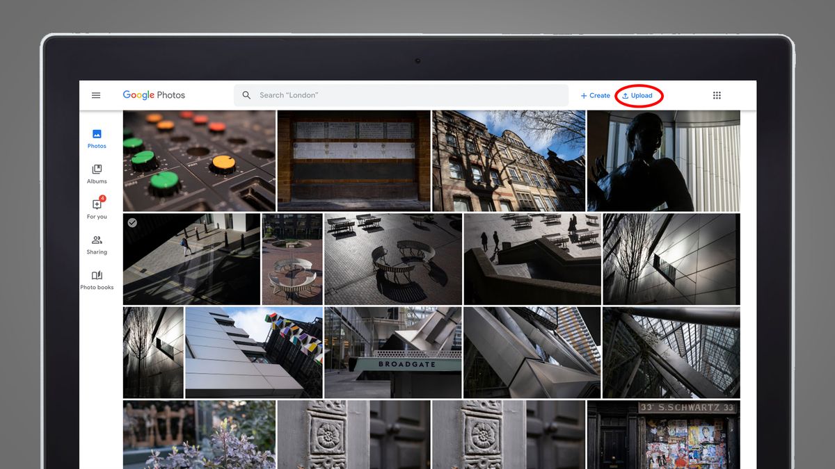Check the For you notification badge
Image resolution: width=835 pixels, height=469 pixels.
click(102, 199)
